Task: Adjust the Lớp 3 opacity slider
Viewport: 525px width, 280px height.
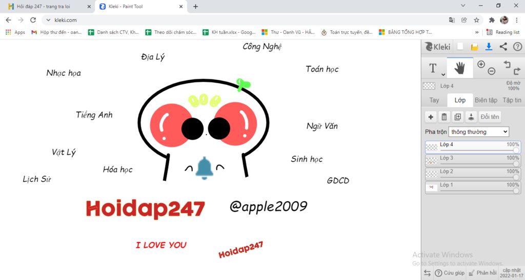Action: pos(479,164)
